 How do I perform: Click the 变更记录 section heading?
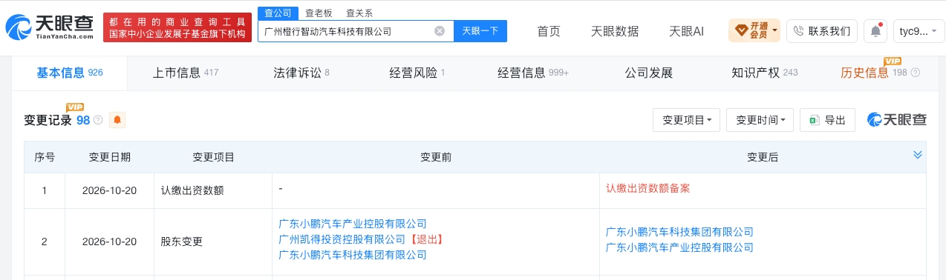pos(48,120)
